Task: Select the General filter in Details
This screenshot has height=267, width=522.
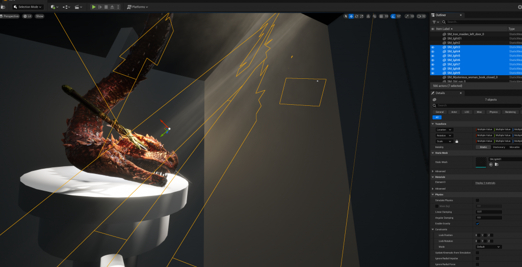Action: 439,112
